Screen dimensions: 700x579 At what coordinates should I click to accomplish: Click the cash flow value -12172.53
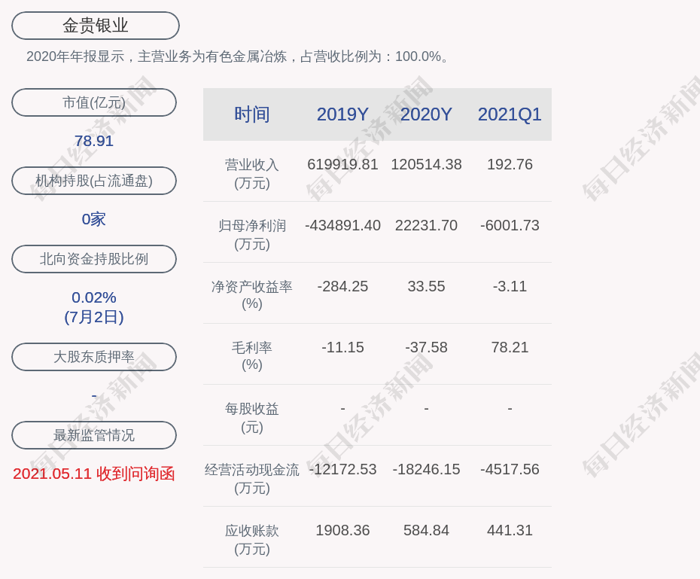tap(343, 469)
